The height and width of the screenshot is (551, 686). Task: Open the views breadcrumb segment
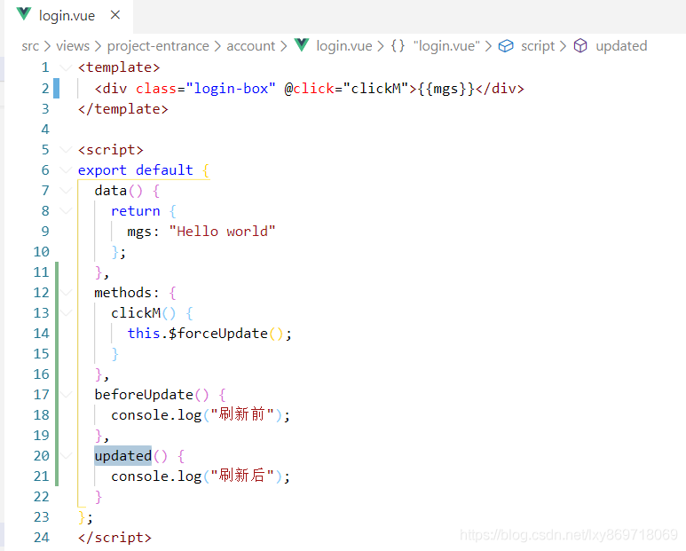click(73, 46)
